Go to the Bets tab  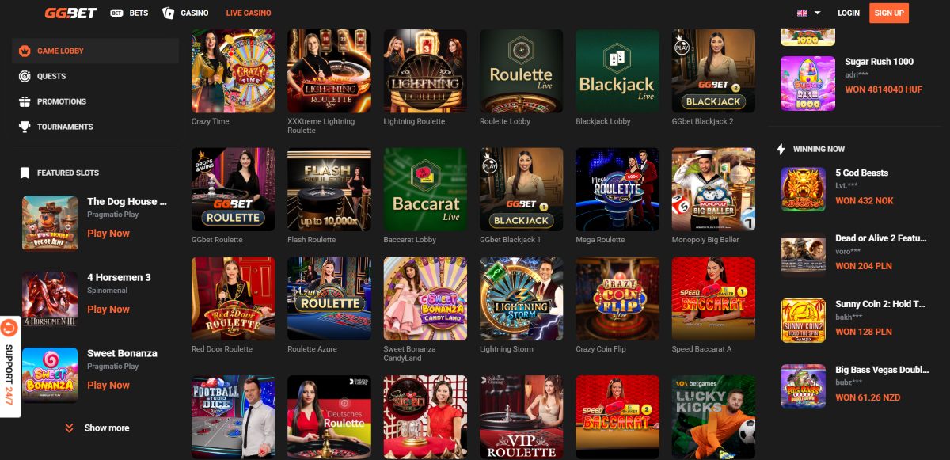pos(129,13)
